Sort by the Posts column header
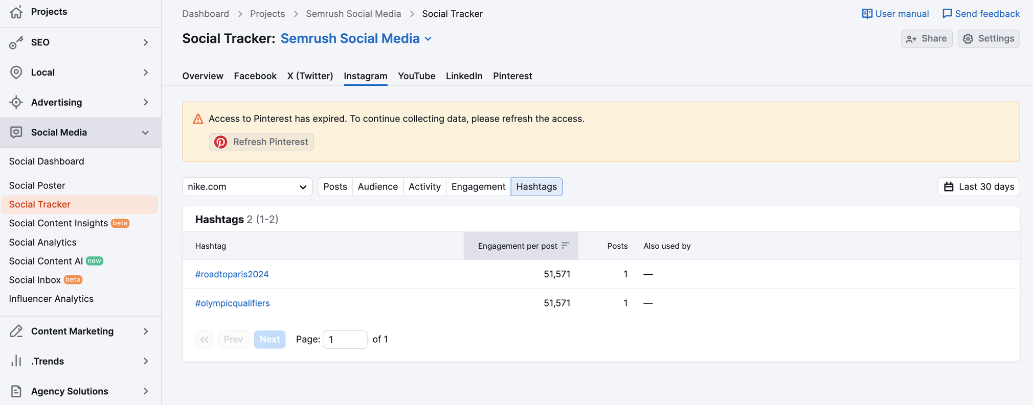 point(617,246)
